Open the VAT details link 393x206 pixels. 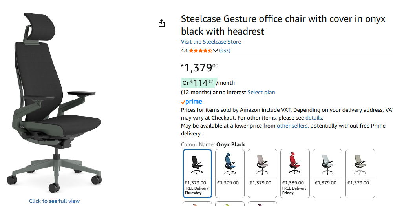point(314,118)
